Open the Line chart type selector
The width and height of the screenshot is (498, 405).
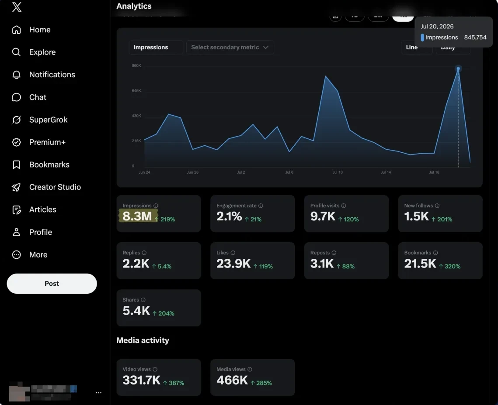(416, 47)
